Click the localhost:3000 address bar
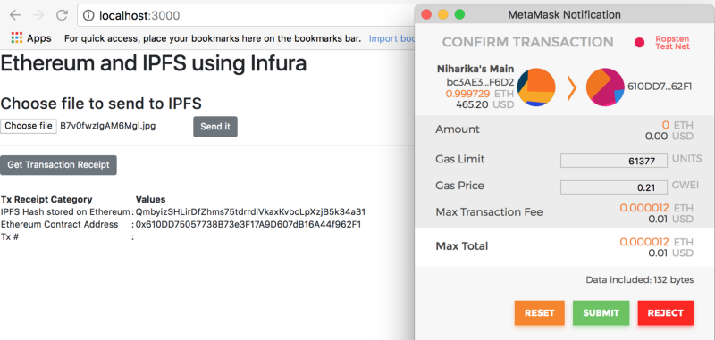 247,16
